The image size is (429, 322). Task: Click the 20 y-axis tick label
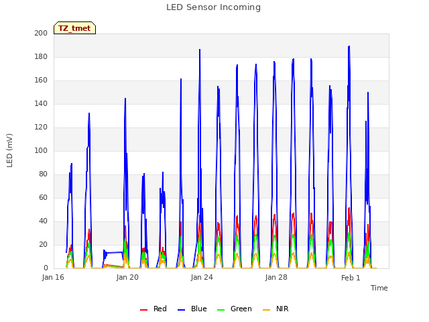coord(43,245)
